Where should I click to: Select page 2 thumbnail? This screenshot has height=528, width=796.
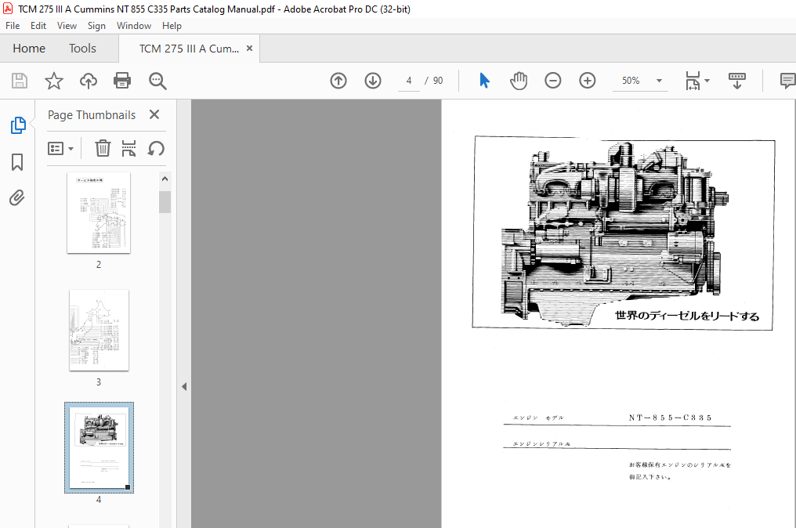click(x=99, y=213)
